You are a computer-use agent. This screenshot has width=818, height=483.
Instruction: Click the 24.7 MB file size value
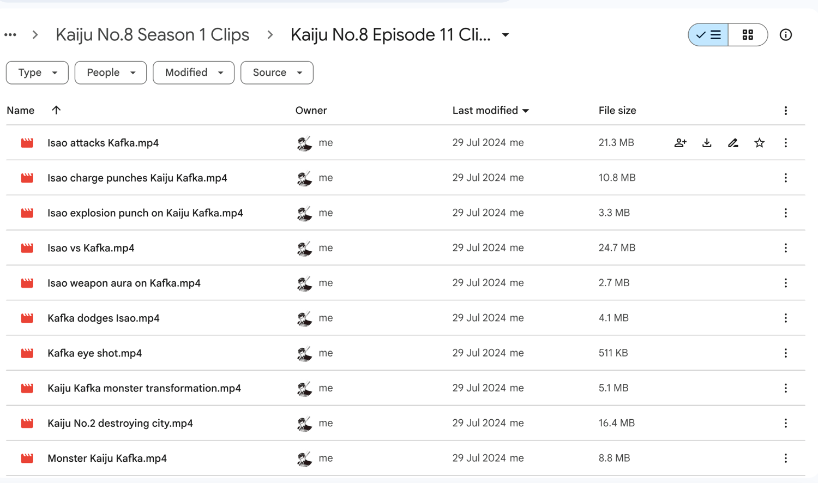coord(617,248)
